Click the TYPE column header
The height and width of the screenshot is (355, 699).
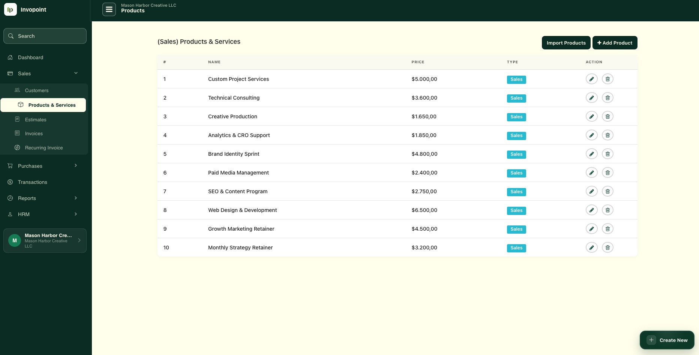click(512, 62)
